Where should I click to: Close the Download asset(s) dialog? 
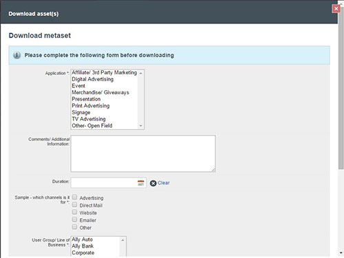pyautogui.click(x=336, y=9)
